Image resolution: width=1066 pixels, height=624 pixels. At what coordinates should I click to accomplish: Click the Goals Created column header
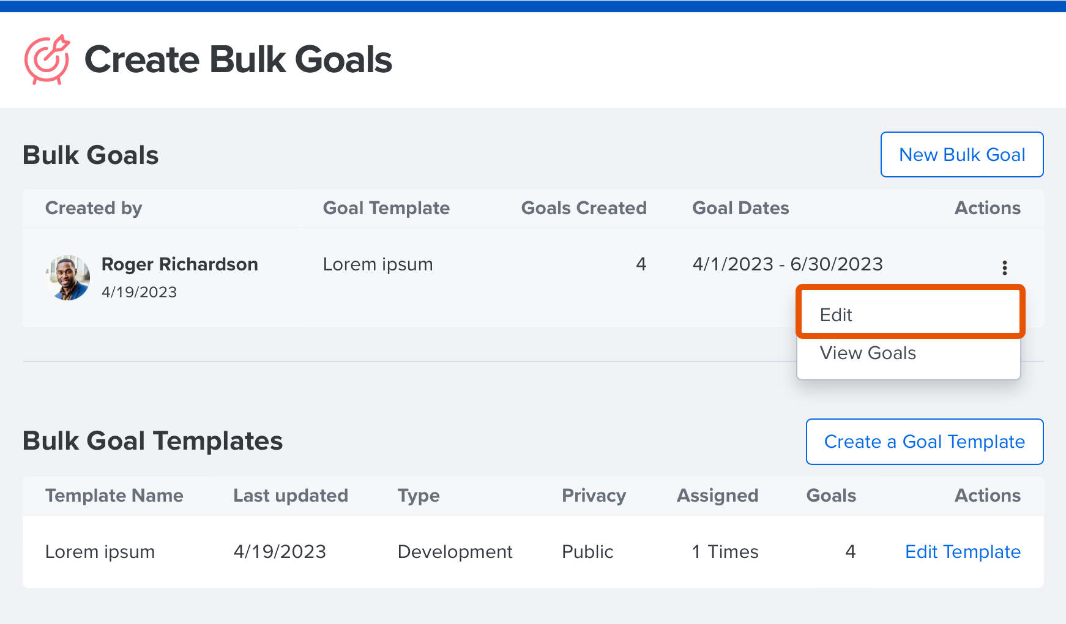click(584, 208)
